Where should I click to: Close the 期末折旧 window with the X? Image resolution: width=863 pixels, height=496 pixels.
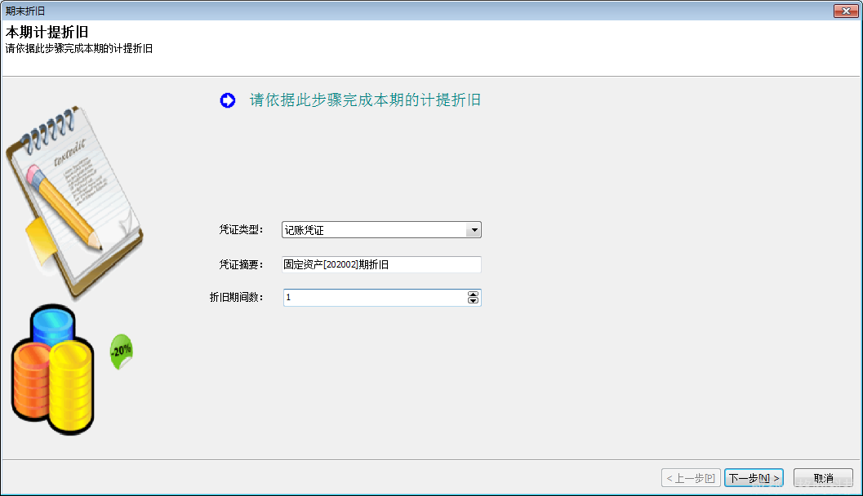coord(844,11)
